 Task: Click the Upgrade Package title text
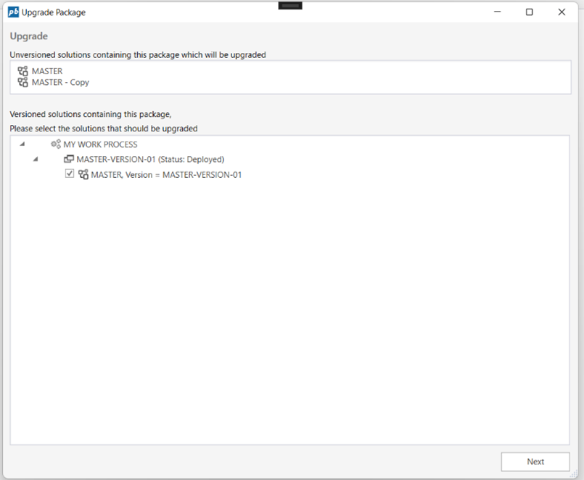point(54,12)
